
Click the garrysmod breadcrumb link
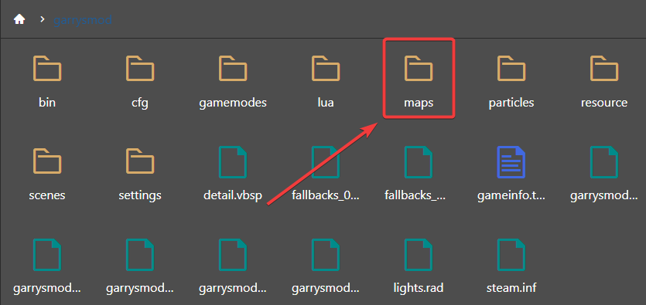click(83, 20)
